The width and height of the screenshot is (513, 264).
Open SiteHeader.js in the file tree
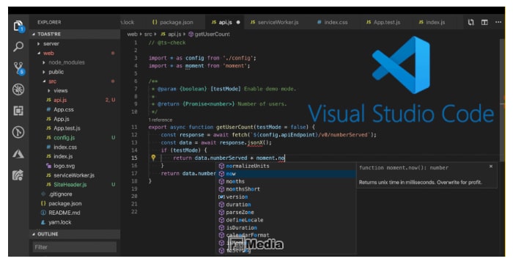70,184
